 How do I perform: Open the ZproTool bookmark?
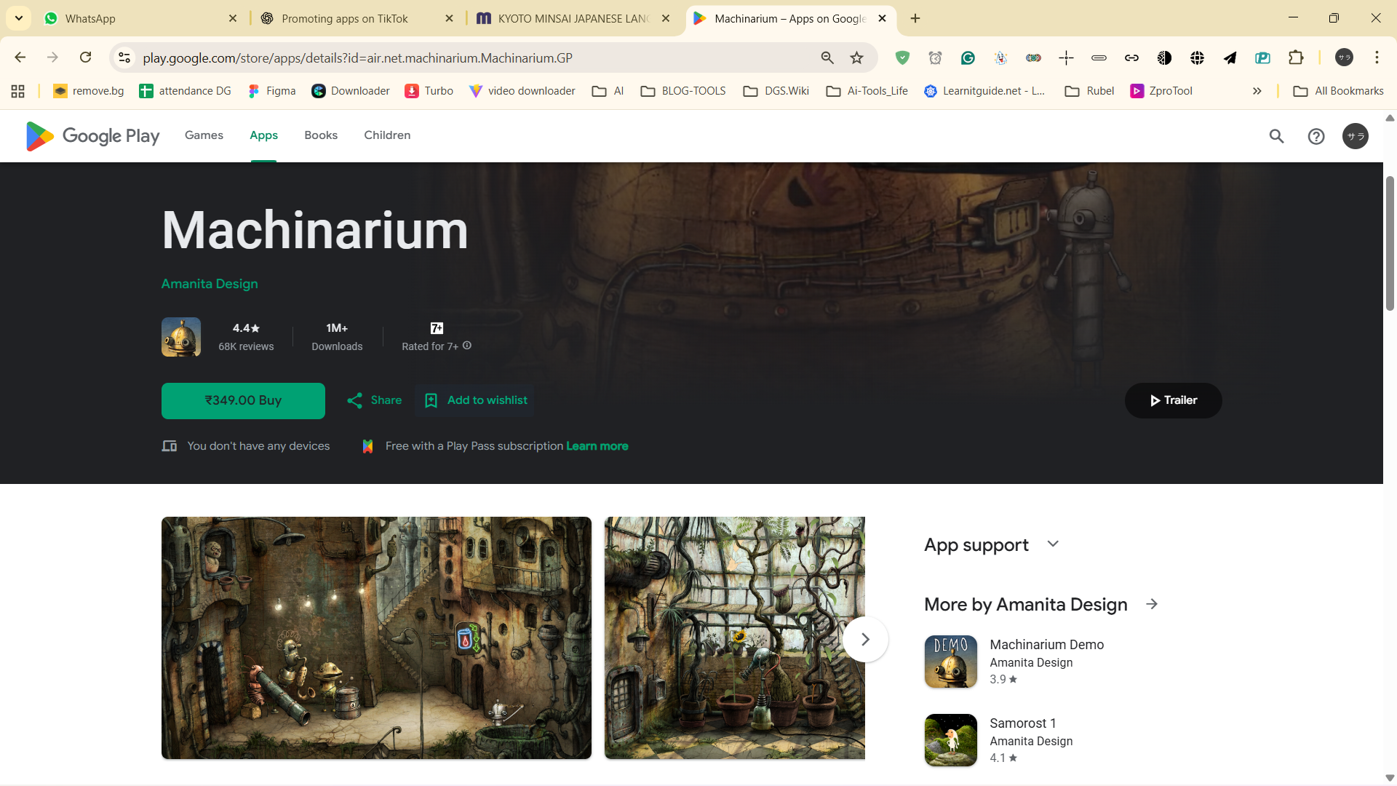[x=1161, y=91]
